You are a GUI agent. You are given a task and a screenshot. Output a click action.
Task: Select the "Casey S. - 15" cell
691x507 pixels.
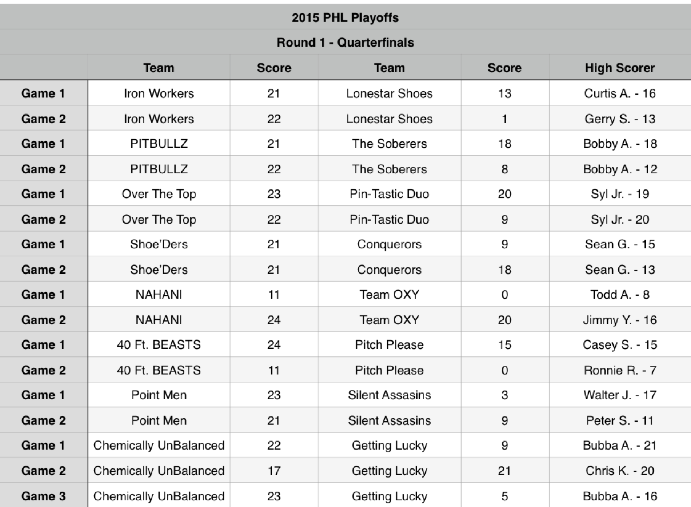620,344
